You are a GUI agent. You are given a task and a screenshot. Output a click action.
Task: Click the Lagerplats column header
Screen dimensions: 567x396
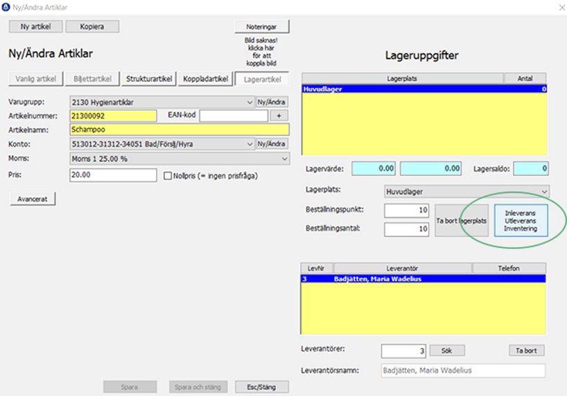[402, 78]
